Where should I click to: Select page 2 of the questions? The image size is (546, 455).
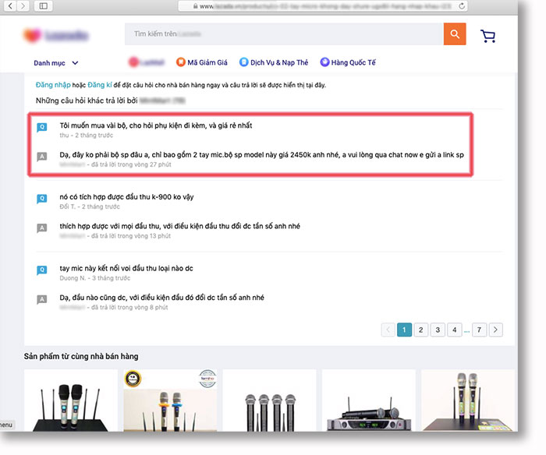click(421, 330)
